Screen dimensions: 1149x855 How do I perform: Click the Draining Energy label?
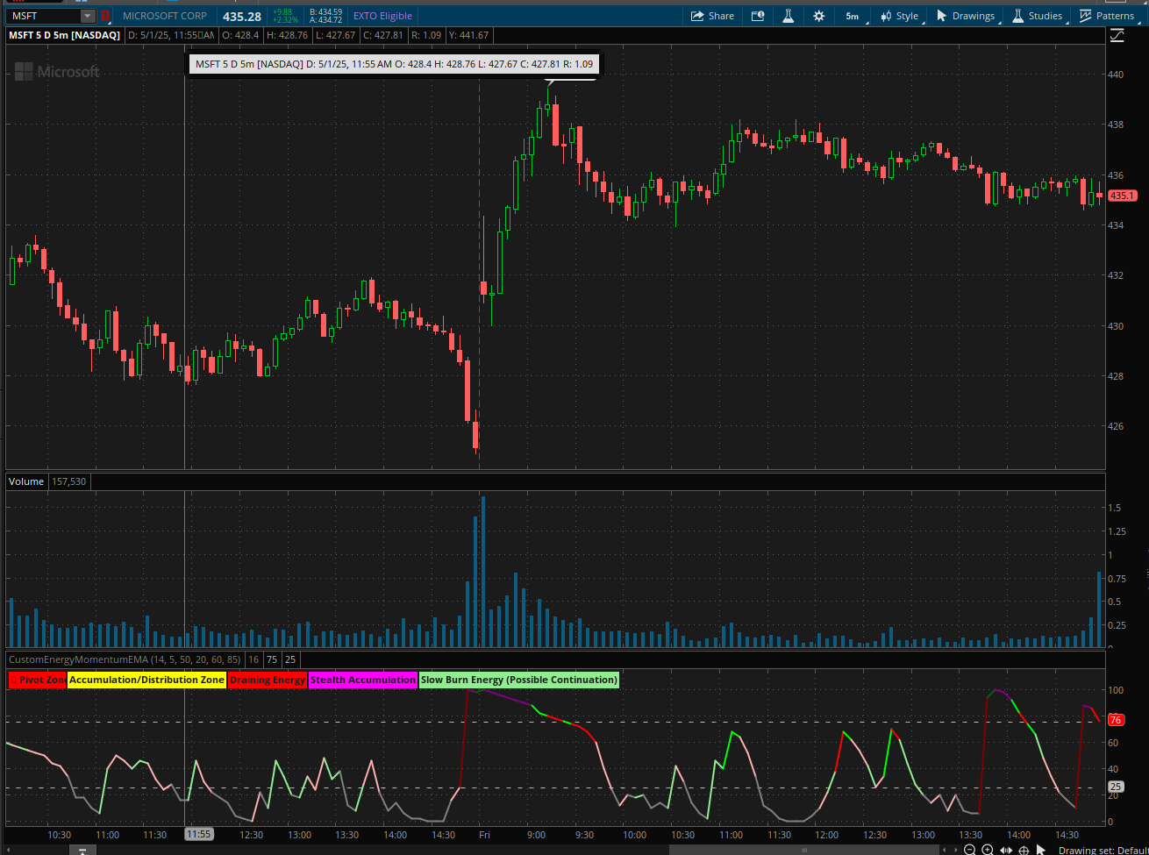click(x=268, y=680)
